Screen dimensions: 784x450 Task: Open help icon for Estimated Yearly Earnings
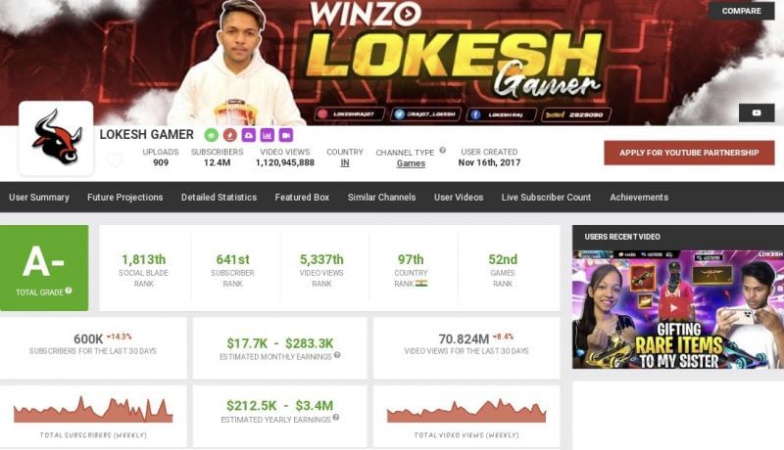point(336,417)
